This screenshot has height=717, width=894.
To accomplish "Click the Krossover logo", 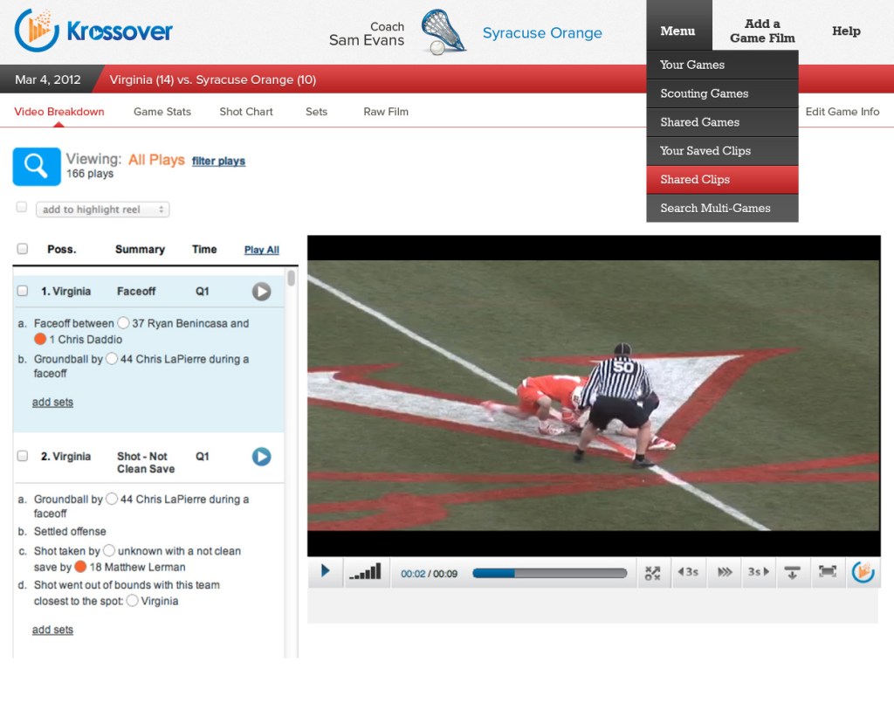I will 93,31.
